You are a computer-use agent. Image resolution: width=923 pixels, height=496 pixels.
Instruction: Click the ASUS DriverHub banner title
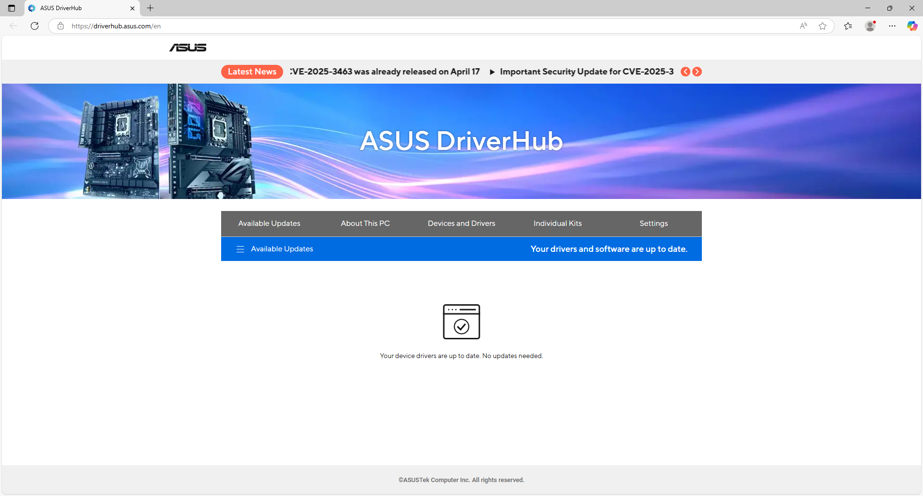pyautogui.click(x=461, y=141)
